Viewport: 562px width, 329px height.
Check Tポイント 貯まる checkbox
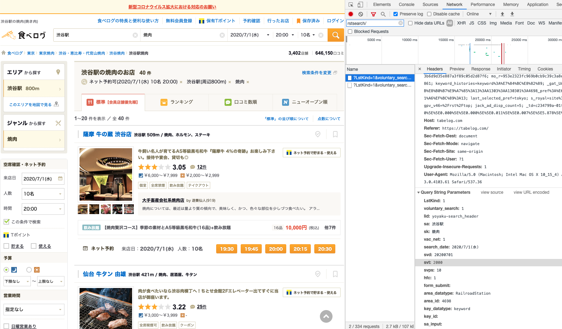(6, 246)
